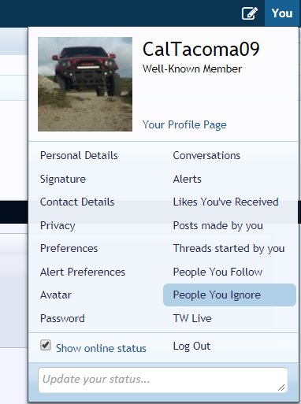Viewport: 301px width, 404px height.
Task: Open the Alerts page
Action: pos(187,179)
